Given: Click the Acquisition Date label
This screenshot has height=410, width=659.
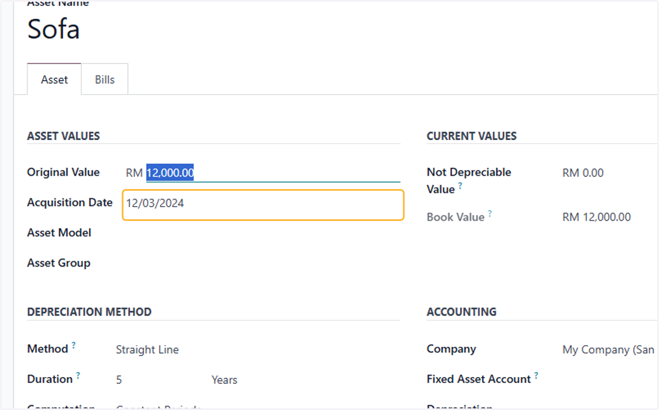Looking at the screenshot, I should click(x=70, y=202).
